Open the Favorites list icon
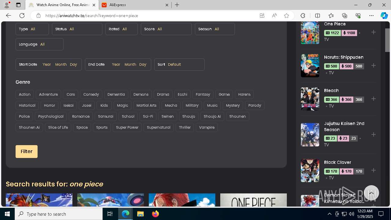 tap(331, 16)
